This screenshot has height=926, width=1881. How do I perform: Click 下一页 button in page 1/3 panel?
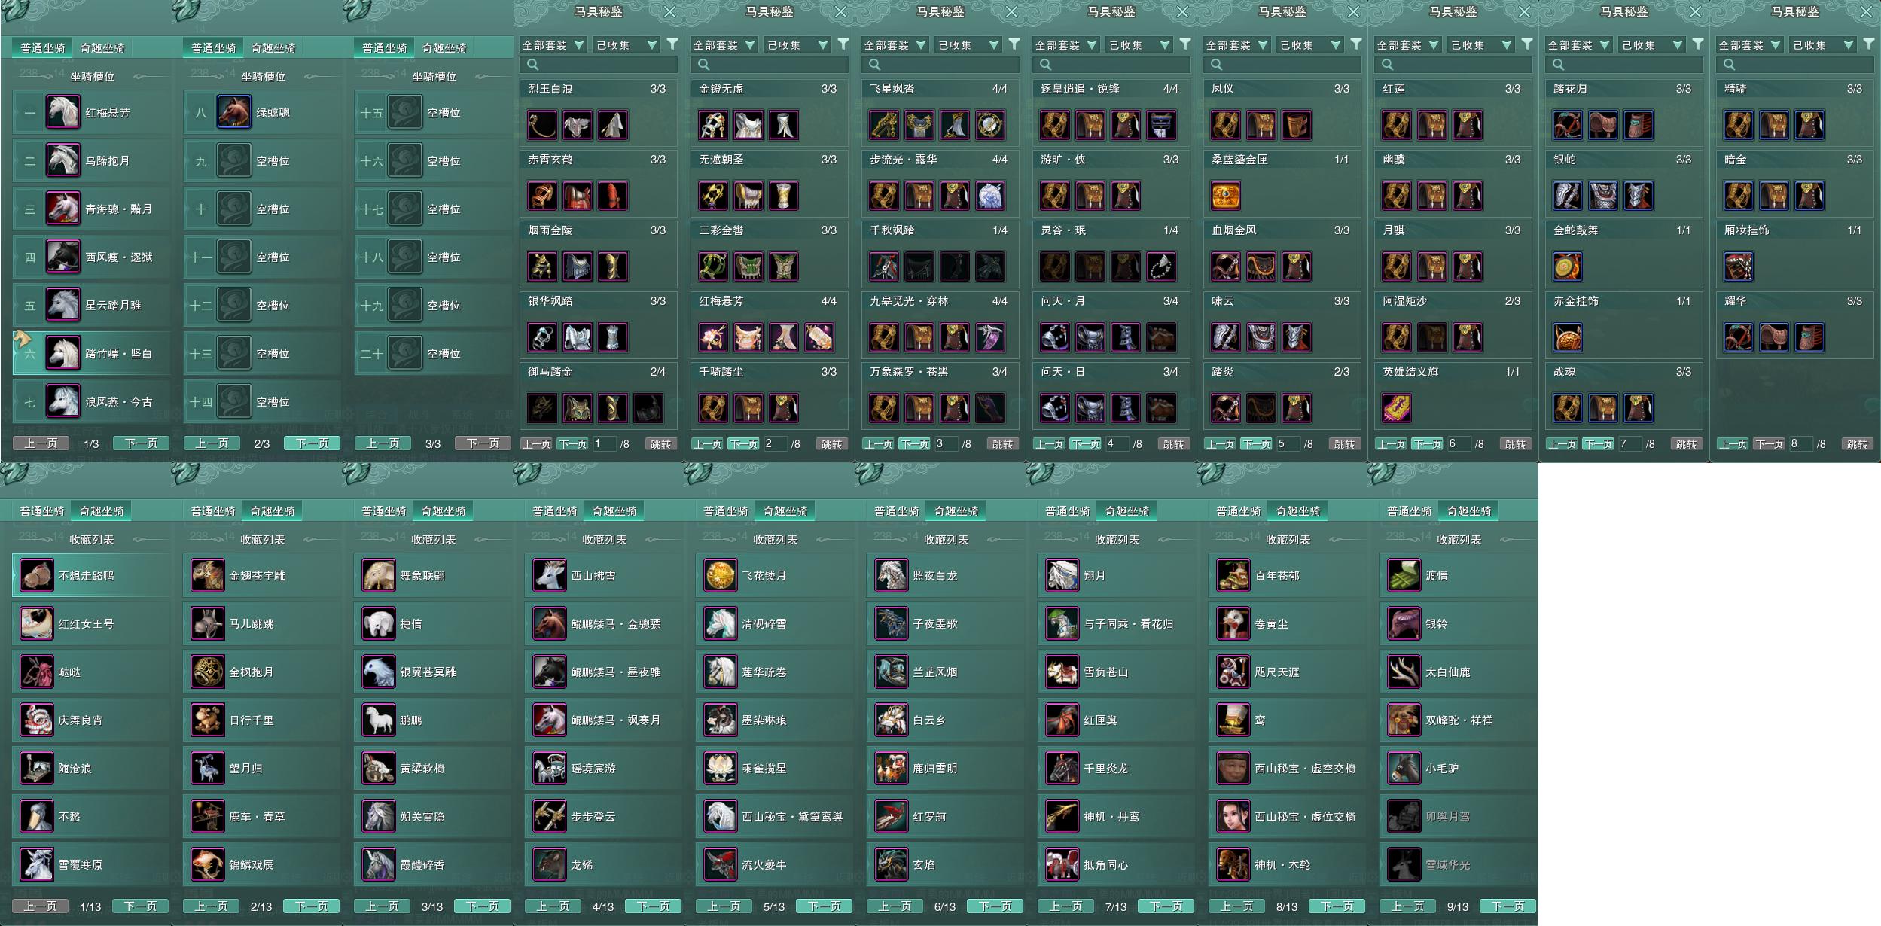click(141, 443)
